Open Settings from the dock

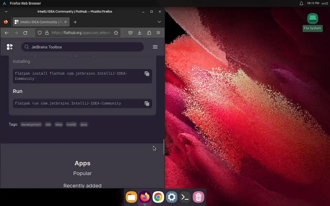click(172, 197)
